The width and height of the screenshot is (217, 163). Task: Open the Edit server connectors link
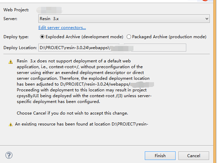(62, 27)
